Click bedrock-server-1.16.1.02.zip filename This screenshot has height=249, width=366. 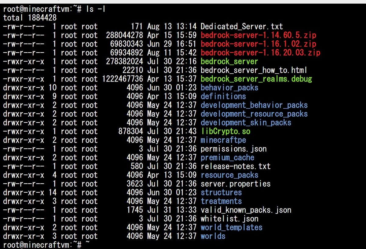coord(258,44)
